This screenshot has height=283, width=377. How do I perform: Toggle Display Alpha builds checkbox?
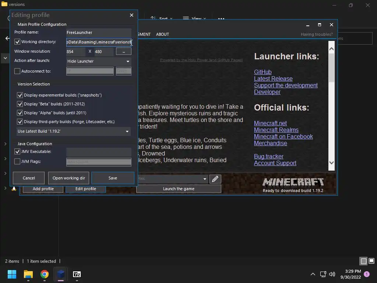[x=20, y=113]
